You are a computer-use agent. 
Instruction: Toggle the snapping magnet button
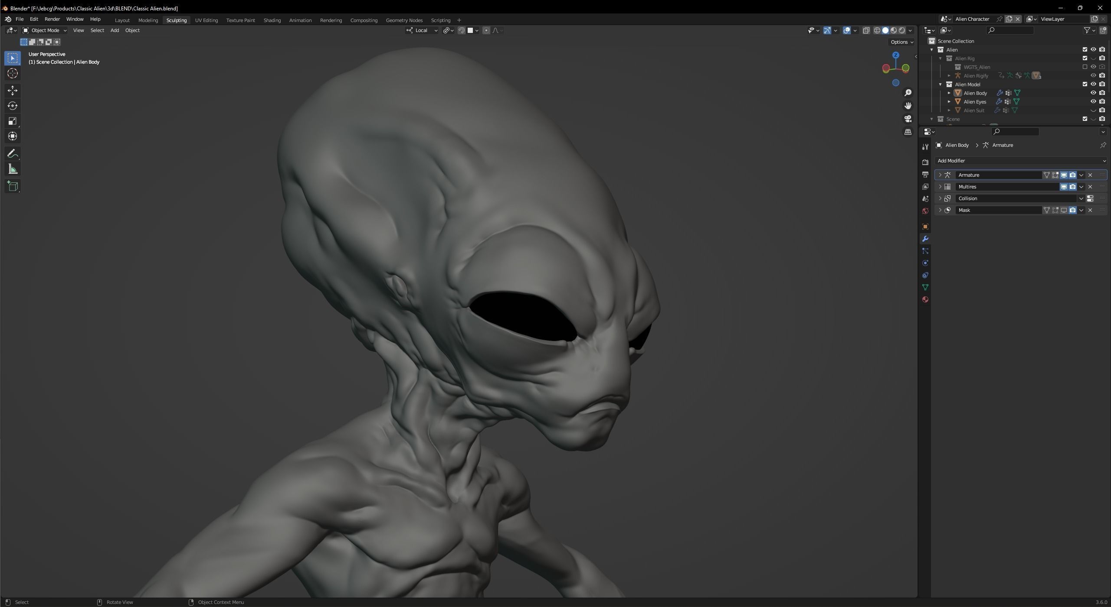click(x=462, y=30)
